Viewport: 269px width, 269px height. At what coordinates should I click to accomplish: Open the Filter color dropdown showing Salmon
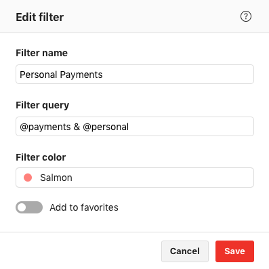[135, 178]
